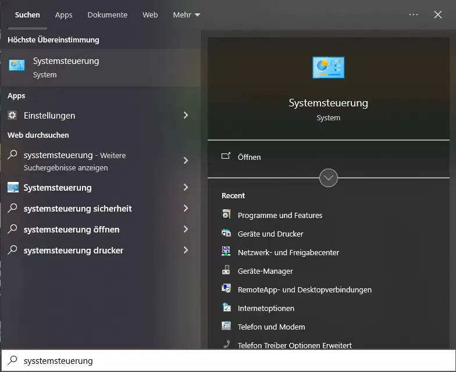Select systemsteuerung öffnen suggestion

(x=72, y=229)
